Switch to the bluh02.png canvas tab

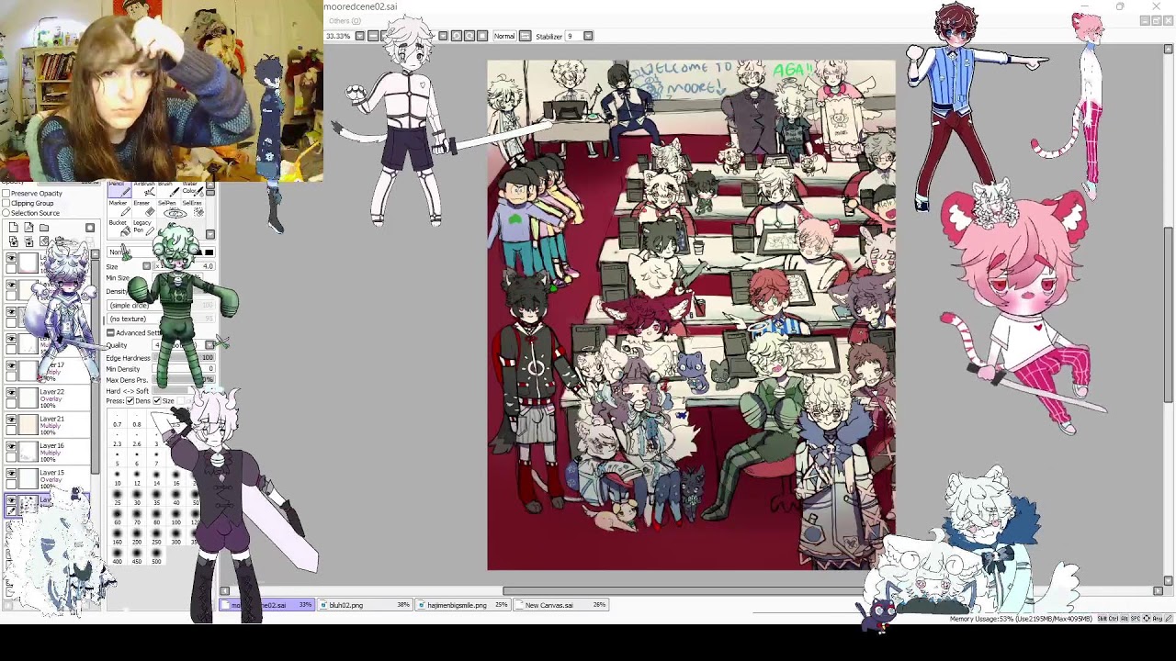[366, 605]
